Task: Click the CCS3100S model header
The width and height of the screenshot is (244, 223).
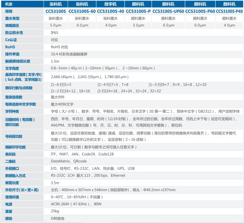Action: tap(56, 11)
